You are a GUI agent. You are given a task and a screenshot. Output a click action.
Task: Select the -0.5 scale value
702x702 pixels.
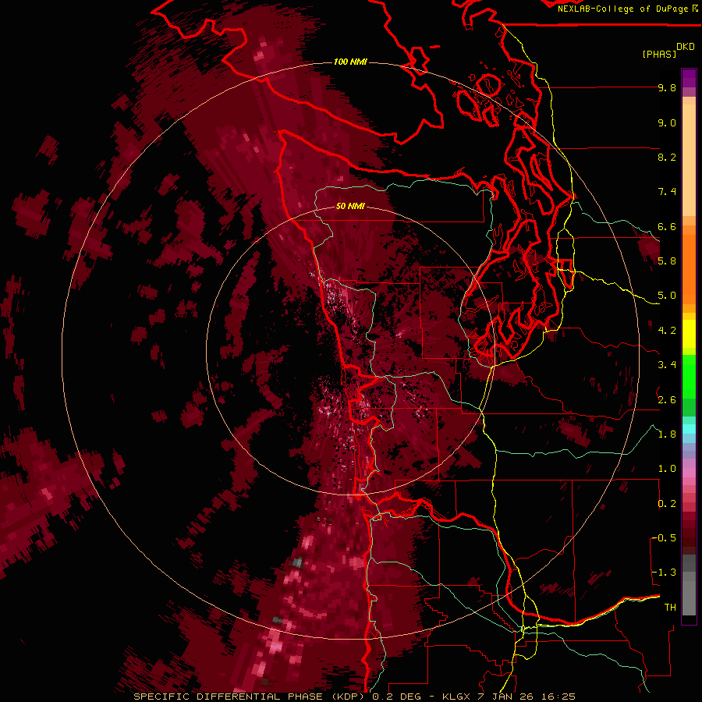click(664, 538)
